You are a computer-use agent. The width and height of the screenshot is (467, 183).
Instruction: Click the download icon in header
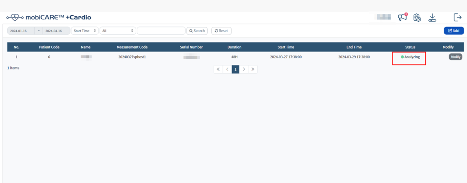432,17
